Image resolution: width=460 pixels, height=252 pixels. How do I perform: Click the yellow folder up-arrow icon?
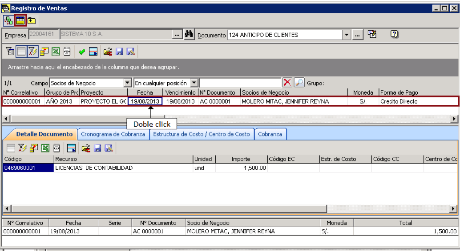[32, 20]
